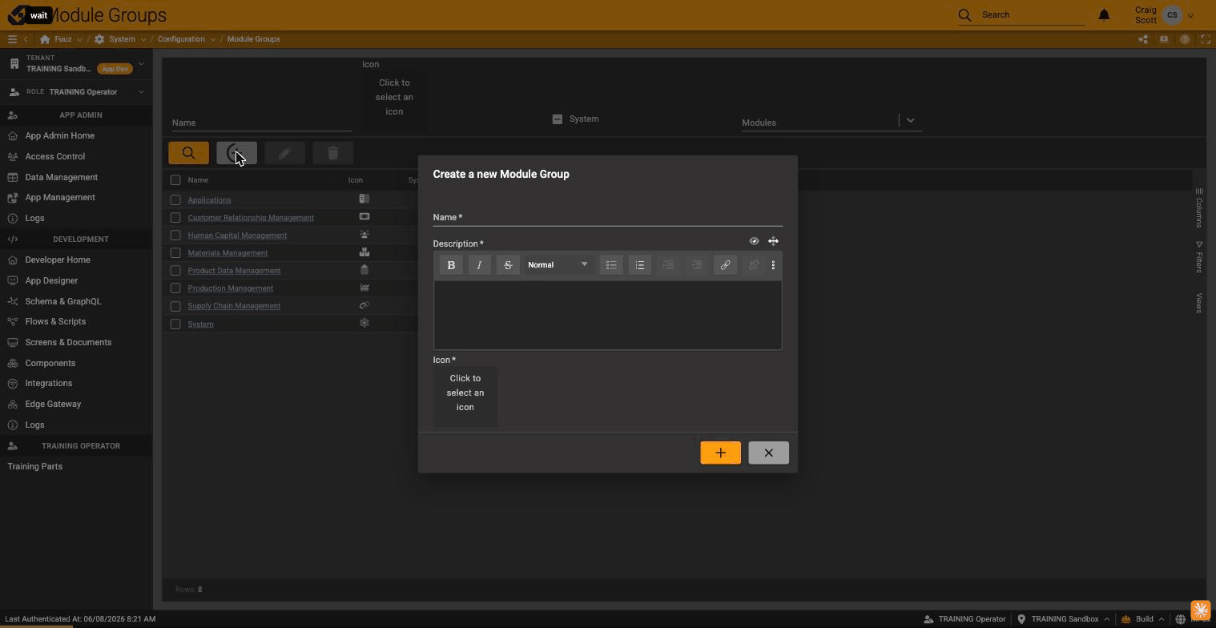Open the Applications module group link
Screen dimensions: 1216x628
pyautogui.click(x=209, y=200)
